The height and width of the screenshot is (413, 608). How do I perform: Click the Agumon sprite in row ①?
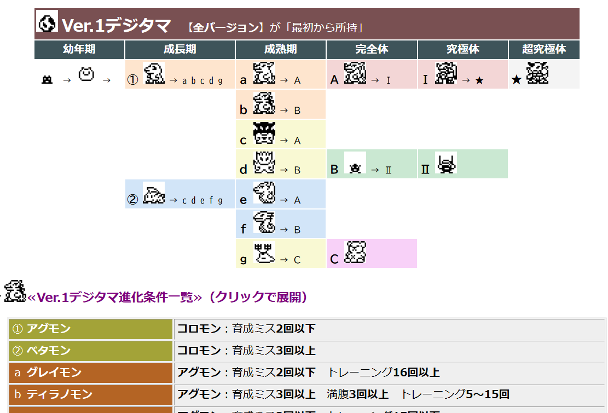[x=154, y=73]
